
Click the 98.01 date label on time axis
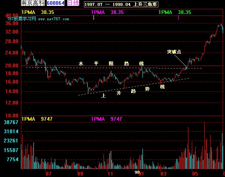click(x=139, y=173)
